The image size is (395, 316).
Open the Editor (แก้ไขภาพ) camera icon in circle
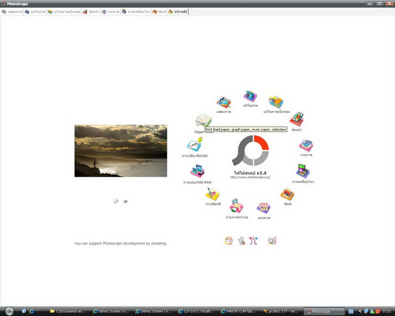(250, 96)
